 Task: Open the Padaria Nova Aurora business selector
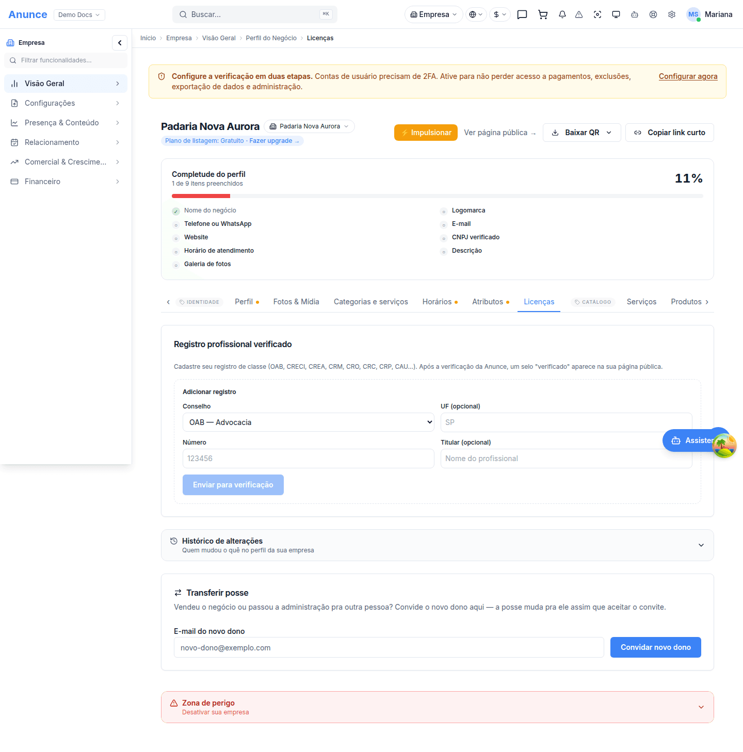pos(310,126)
